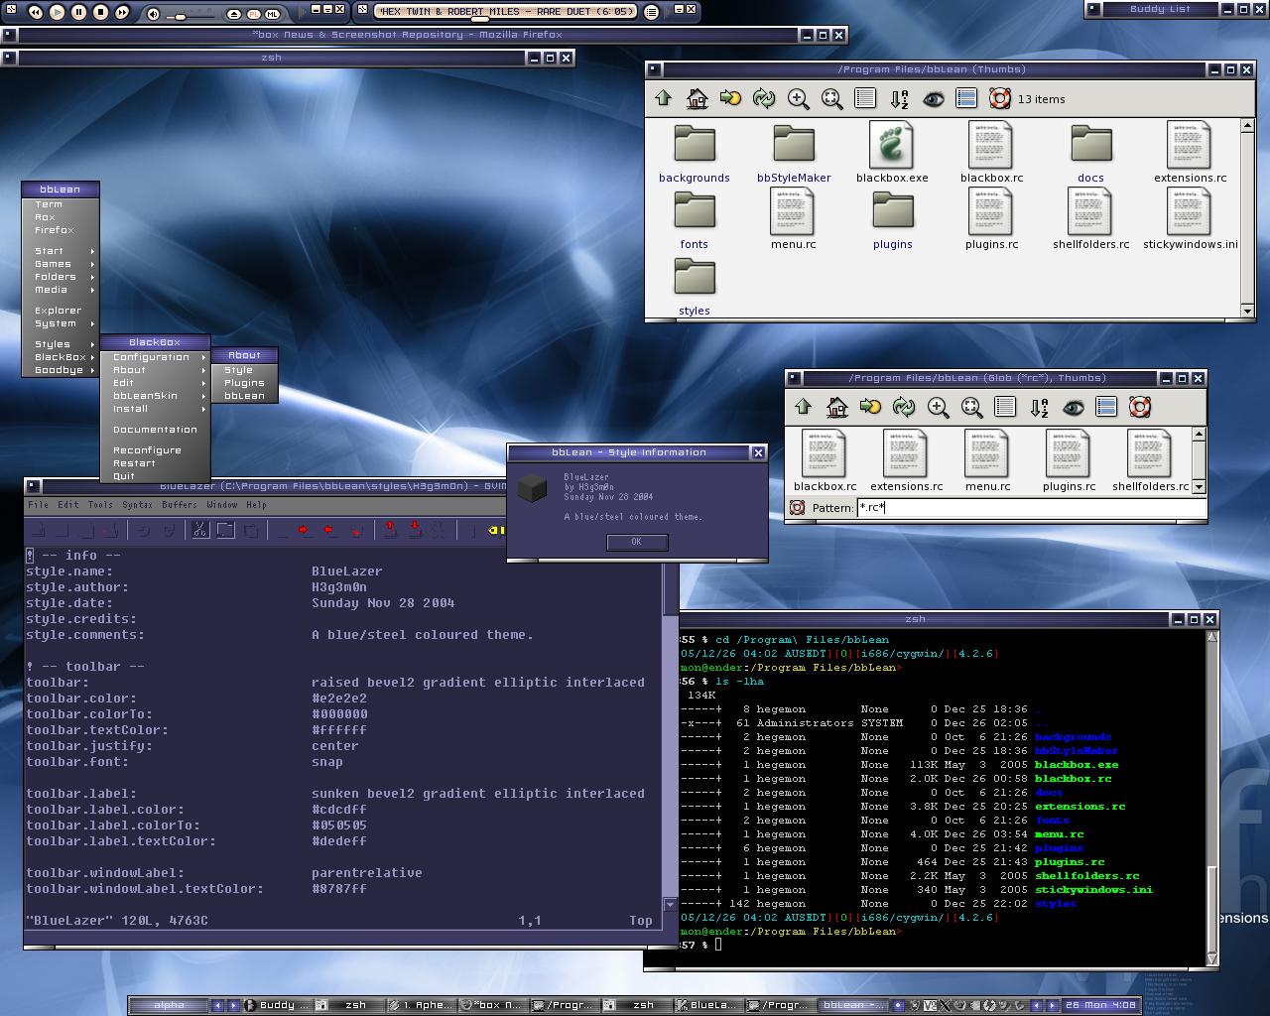Mute via the Winamp speaker icon
This screenshot has width=1270, height=1016.
(x=153, y=14)
